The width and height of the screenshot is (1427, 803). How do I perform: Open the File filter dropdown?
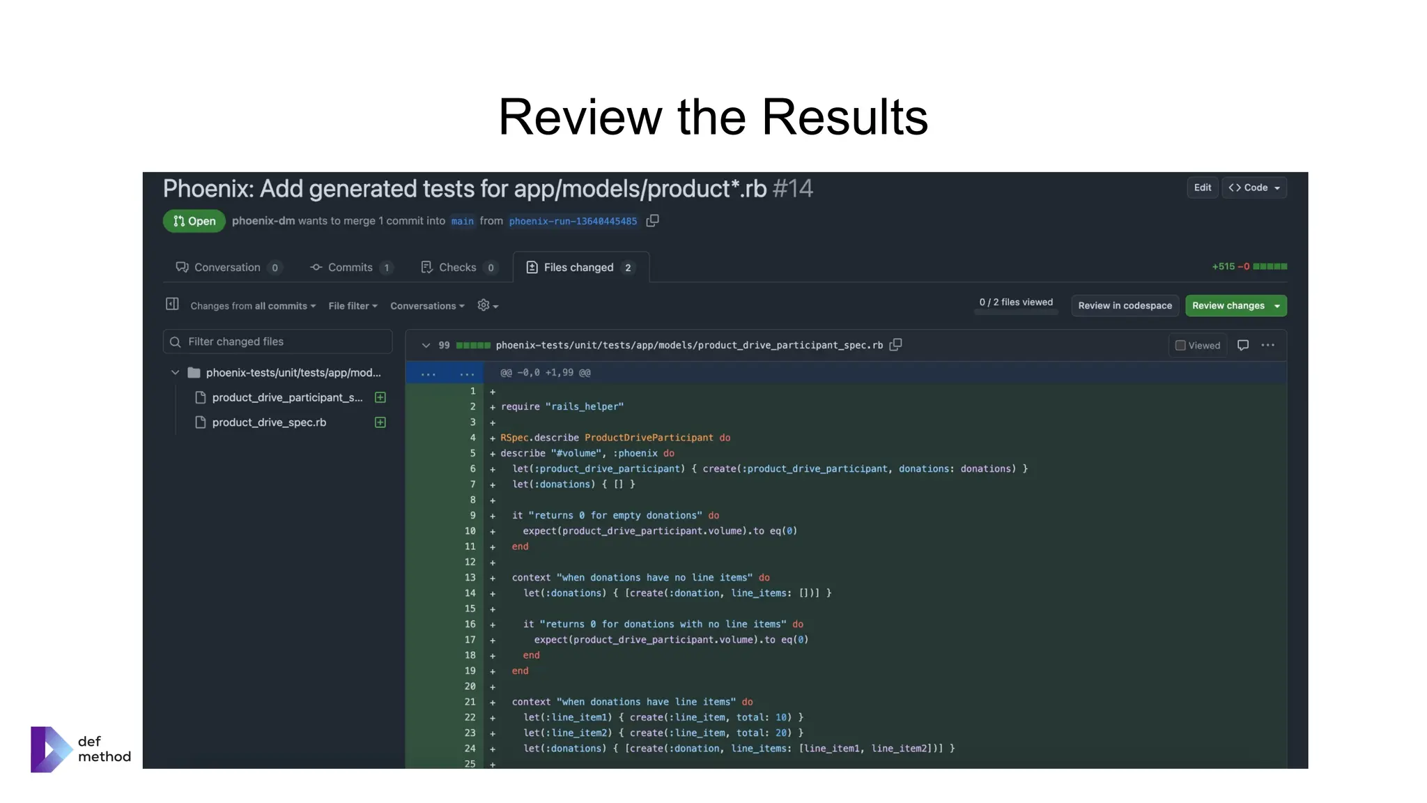pos(353,306)
